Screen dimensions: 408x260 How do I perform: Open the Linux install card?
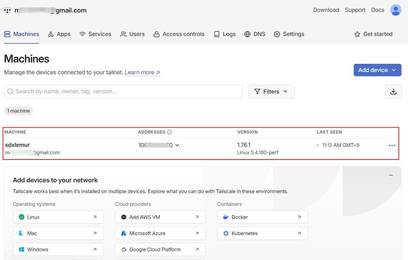tap(58, 217)
